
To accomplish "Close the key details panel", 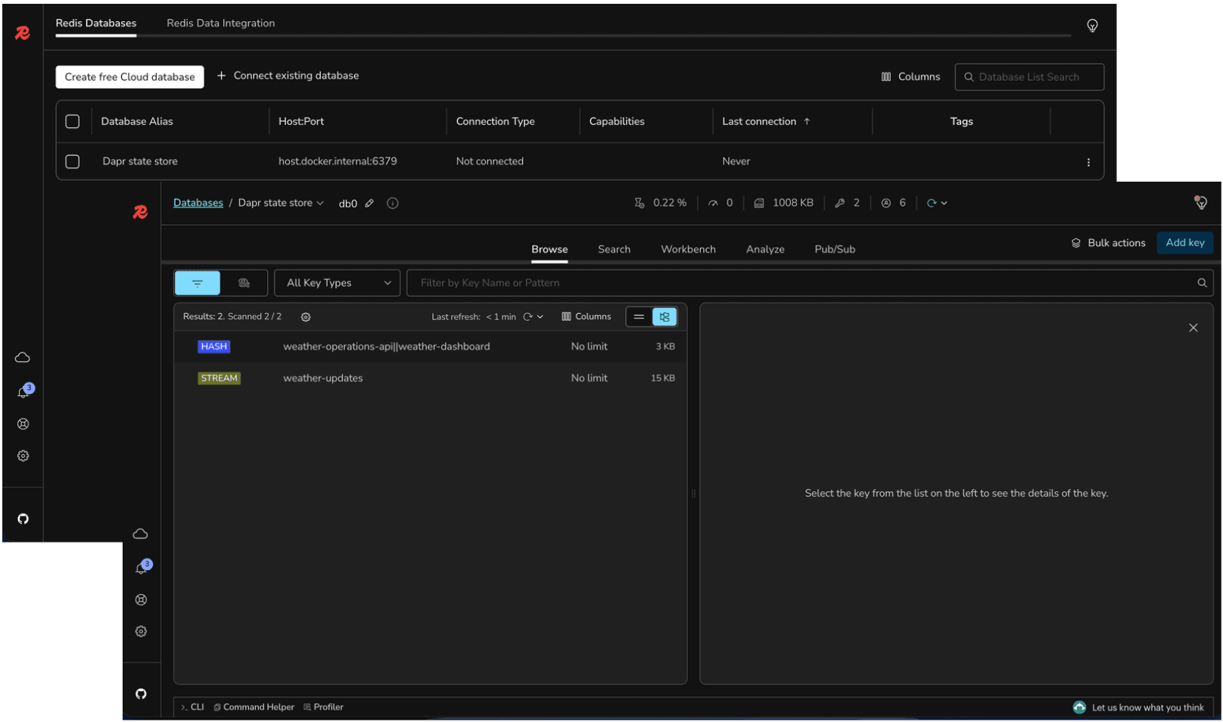I will pyautogui.click(x=1193, y=328).
